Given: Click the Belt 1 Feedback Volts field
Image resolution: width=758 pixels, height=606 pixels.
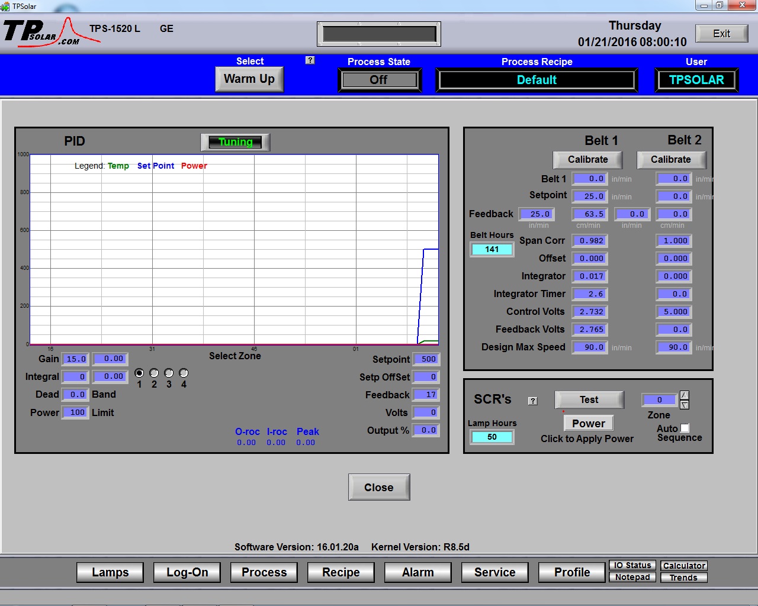Looking at the screenshot, I should (590, 329).
